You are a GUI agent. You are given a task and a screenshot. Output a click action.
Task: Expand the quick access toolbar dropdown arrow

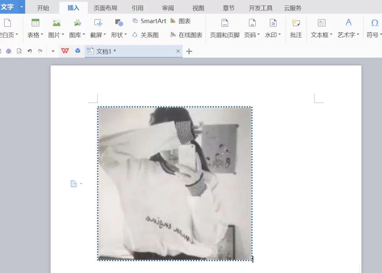click(x=53, y=51)
